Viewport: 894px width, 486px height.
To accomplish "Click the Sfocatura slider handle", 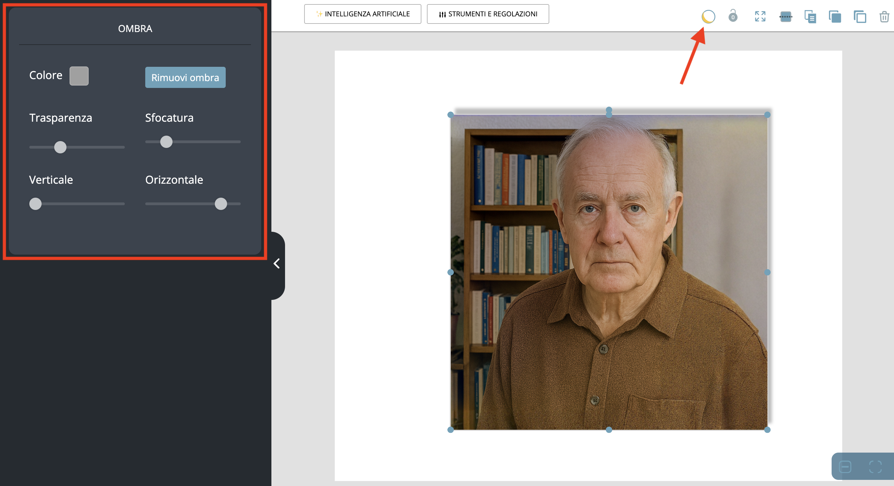I will 166,141.
